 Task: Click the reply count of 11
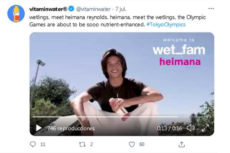(43, 144)
